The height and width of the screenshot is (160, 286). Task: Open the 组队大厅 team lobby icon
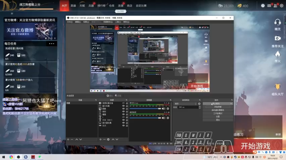coord(277,87)
